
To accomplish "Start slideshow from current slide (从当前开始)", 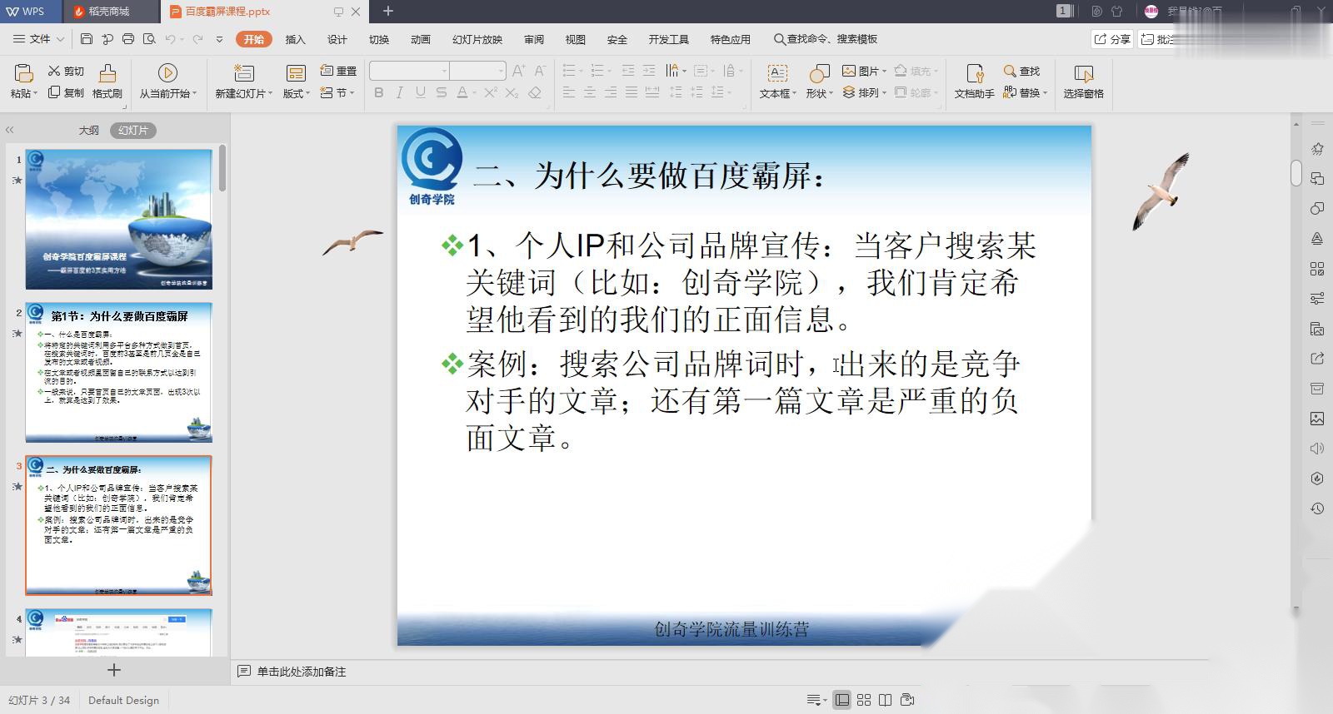I will coord(167,81).
